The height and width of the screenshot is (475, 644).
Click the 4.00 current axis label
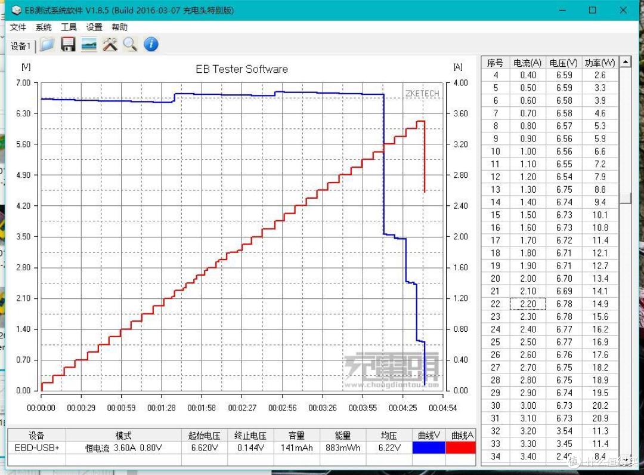pyautogui.click(x=460, y=83)
